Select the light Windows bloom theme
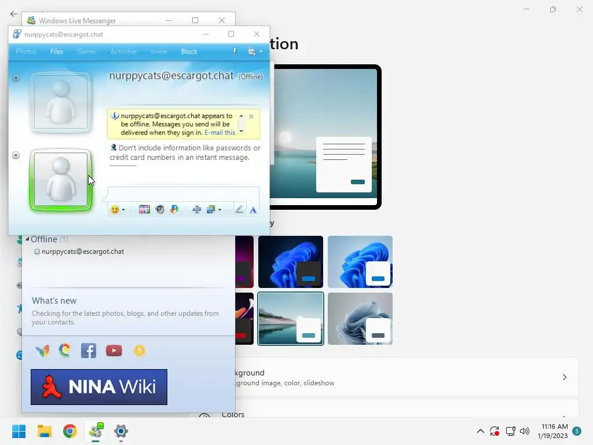This screenshot has height=445, width=593. pyautogui.click(x=360, y=262)
